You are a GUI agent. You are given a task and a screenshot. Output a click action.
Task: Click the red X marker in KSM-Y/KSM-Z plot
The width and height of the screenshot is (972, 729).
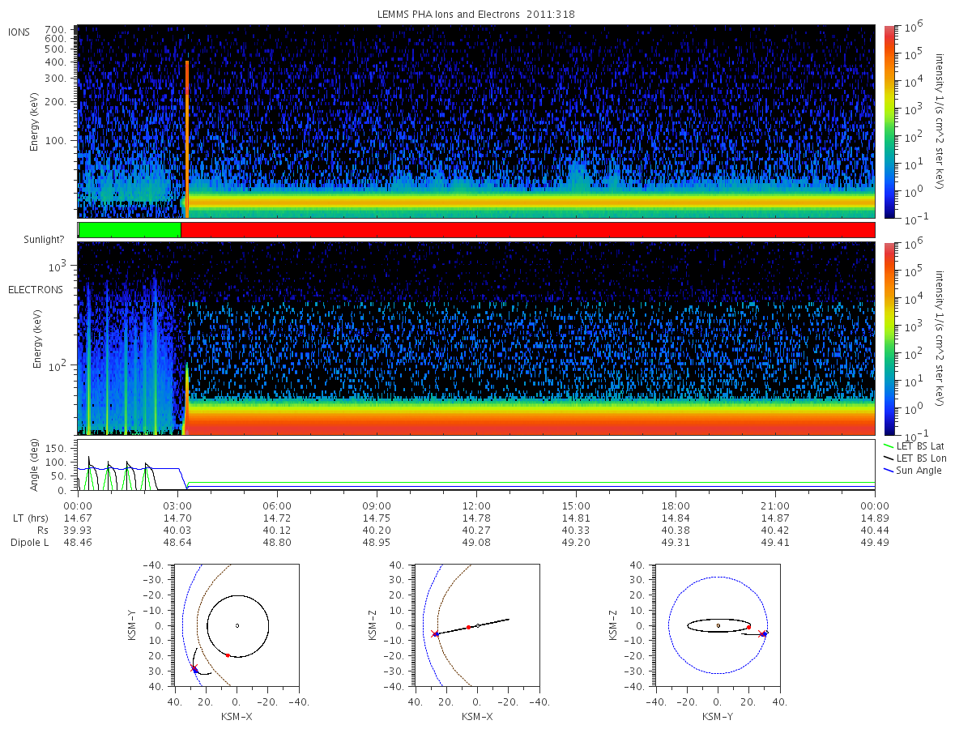click(761, 634)
